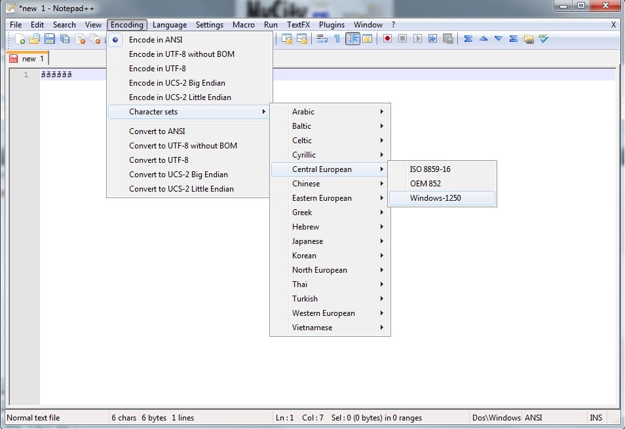Viewport: 625px width, 429px height.
Task: Click the INS indicator in status bar
Action: [x=596, y=418]
